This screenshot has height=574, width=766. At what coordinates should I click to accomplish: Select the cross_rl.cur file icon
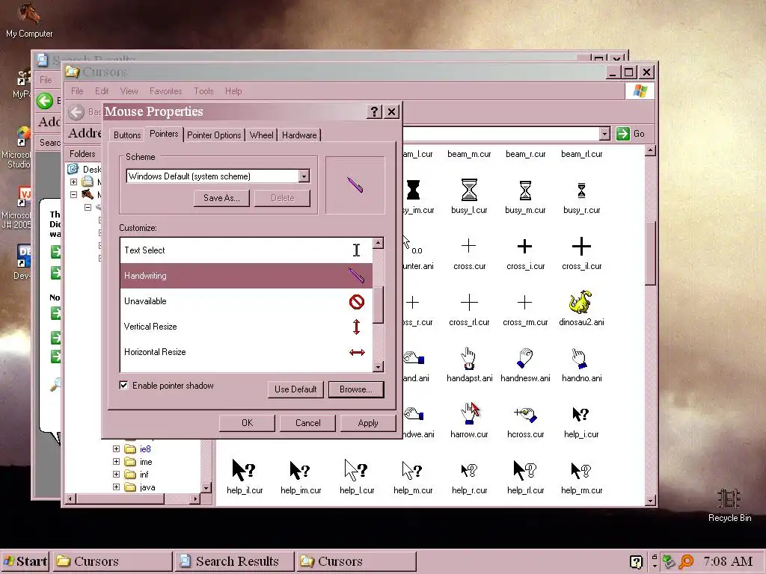point(469,303)
